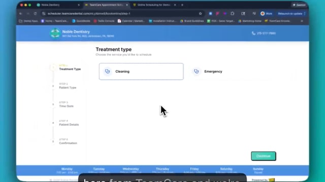Click the phone icon in the header

tap(253, 33)
